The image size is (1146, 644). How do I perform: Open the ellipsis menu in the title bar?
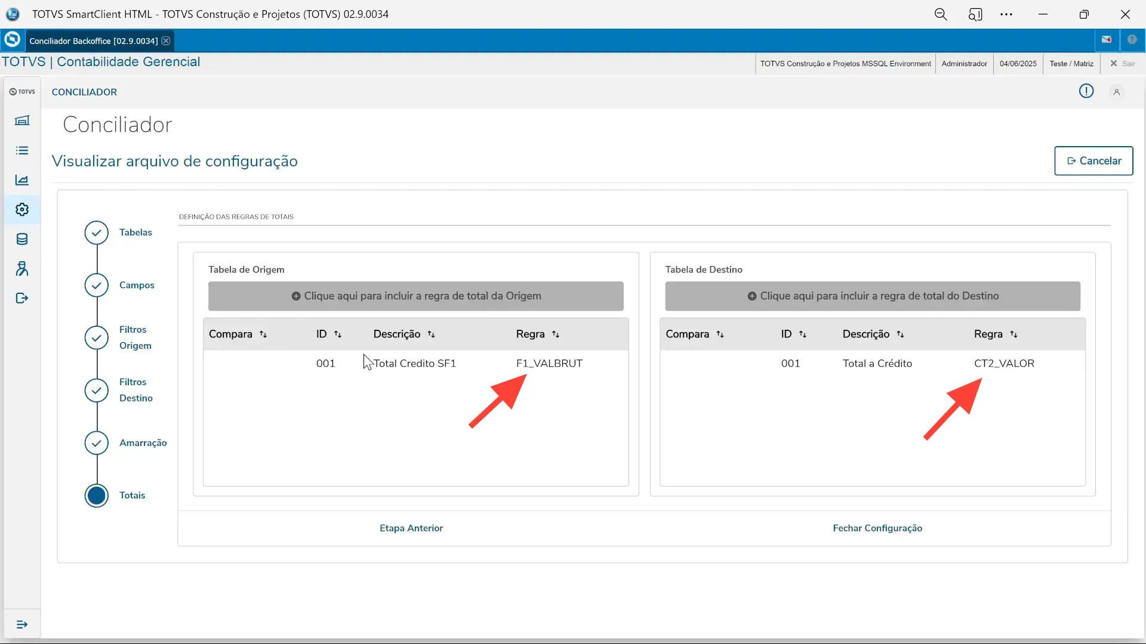1007,14
